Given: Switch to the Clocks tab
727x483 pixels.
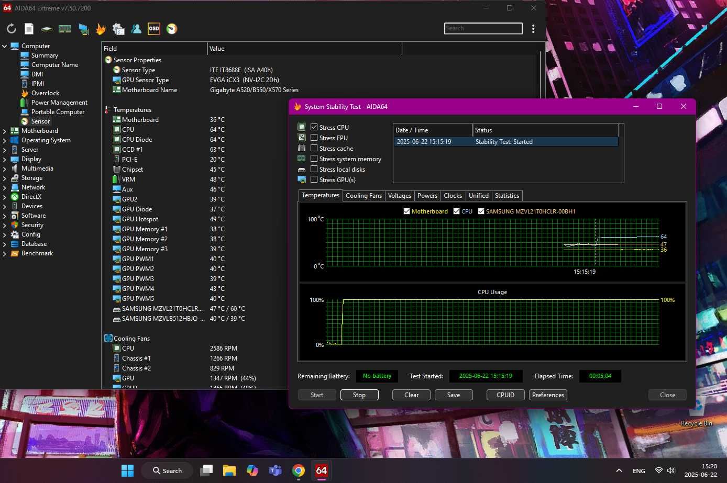Looking at the screenshot, I should pyautogui.click(x=453, y=196).
